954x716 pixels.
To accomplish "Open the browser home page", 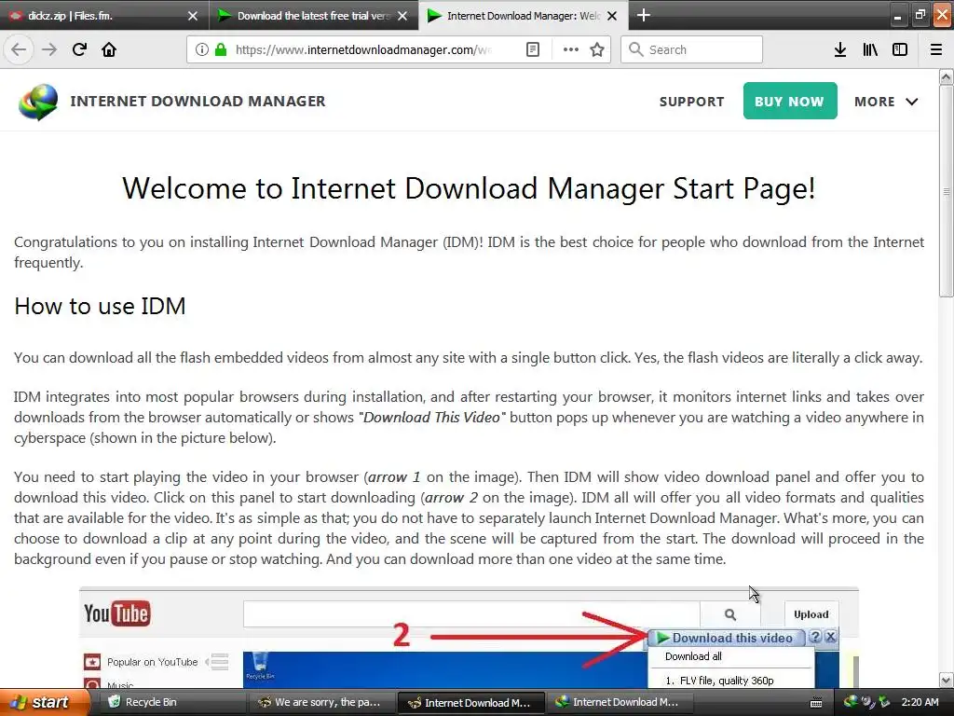I will [x=109, y=49].
